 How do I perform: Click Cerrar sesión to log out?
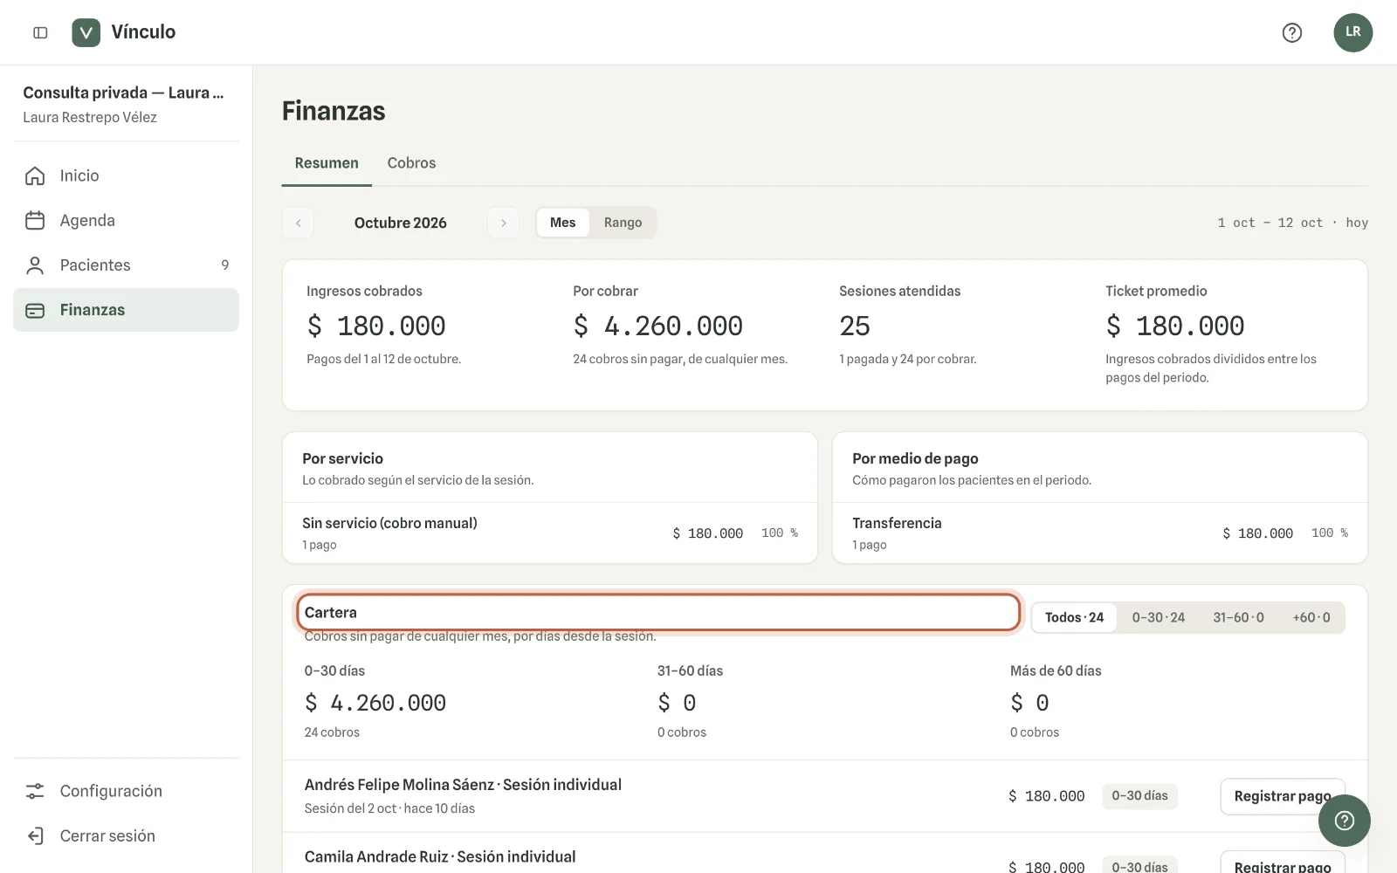point(126,835)
